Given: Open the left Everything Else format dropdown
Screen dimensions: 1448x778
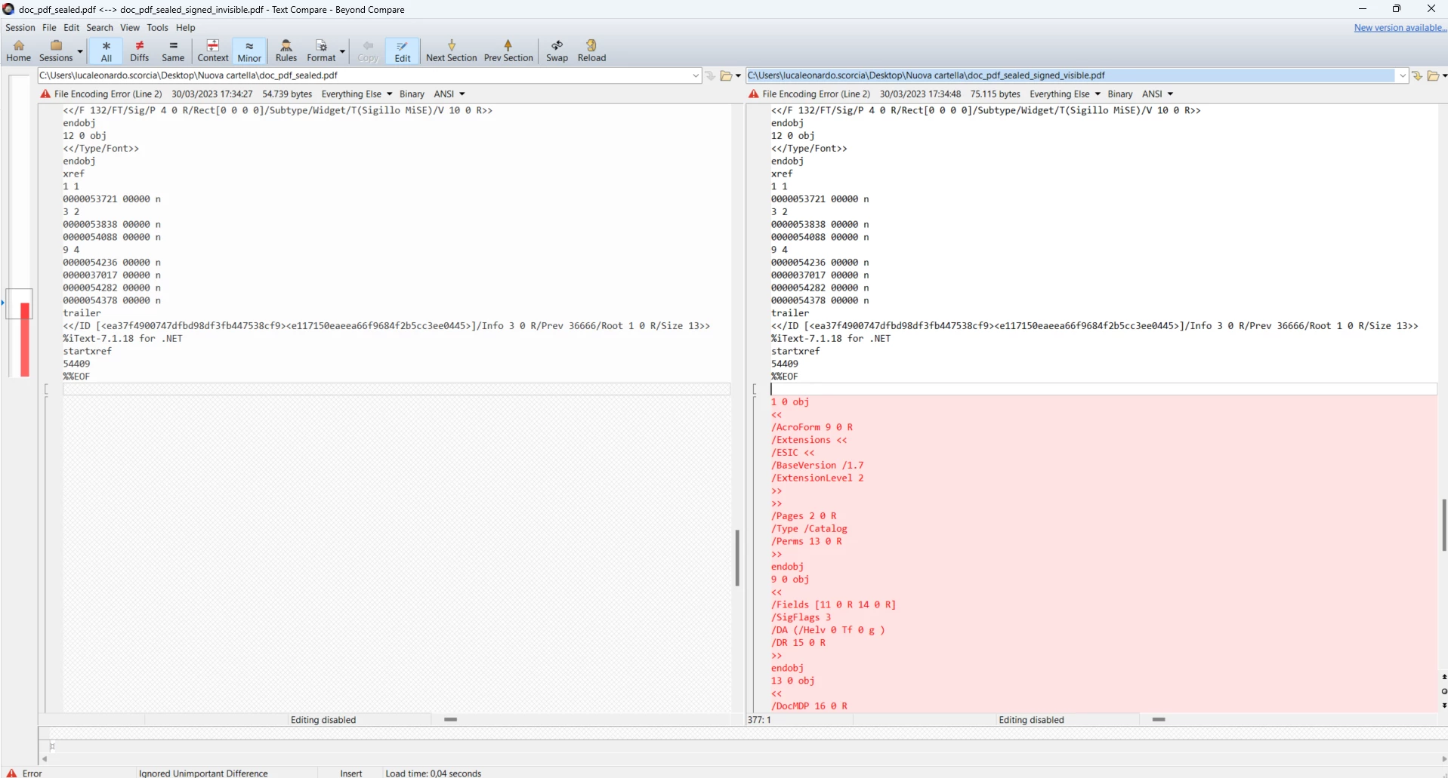Looking at the screenshot, I should pyautogui.click(x=357, y=94).
